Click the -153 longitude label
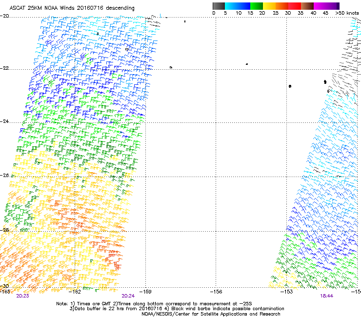The height and width of the screenshot is (317, 361). point(286,292)
